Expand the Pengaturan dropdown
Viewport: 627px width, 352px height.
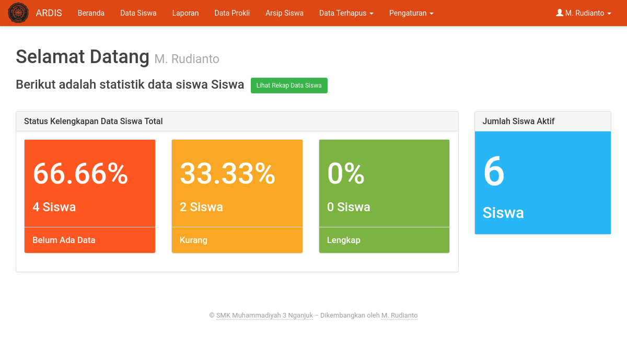point(411,13)
